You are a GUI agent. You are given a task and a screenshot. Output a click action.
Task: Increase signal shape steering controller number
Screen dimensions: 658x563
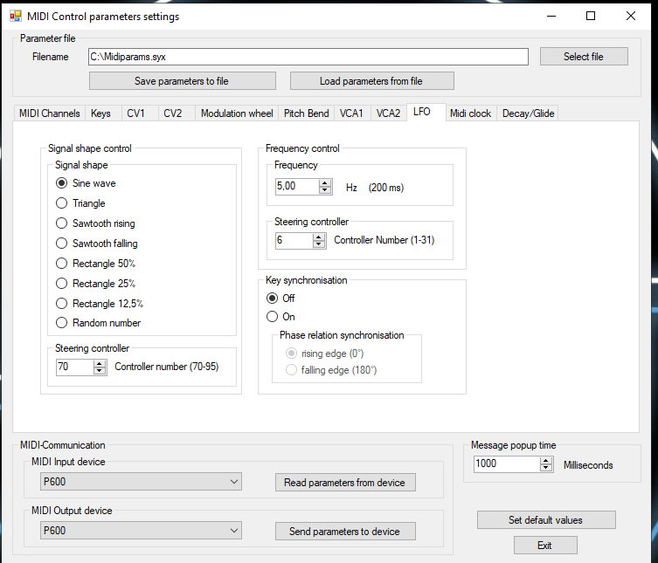(x=100, y=364)
